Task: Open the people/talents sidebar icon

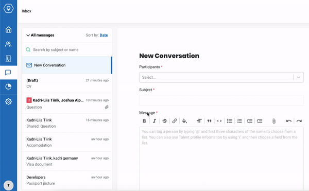Action: click(8, 44)
